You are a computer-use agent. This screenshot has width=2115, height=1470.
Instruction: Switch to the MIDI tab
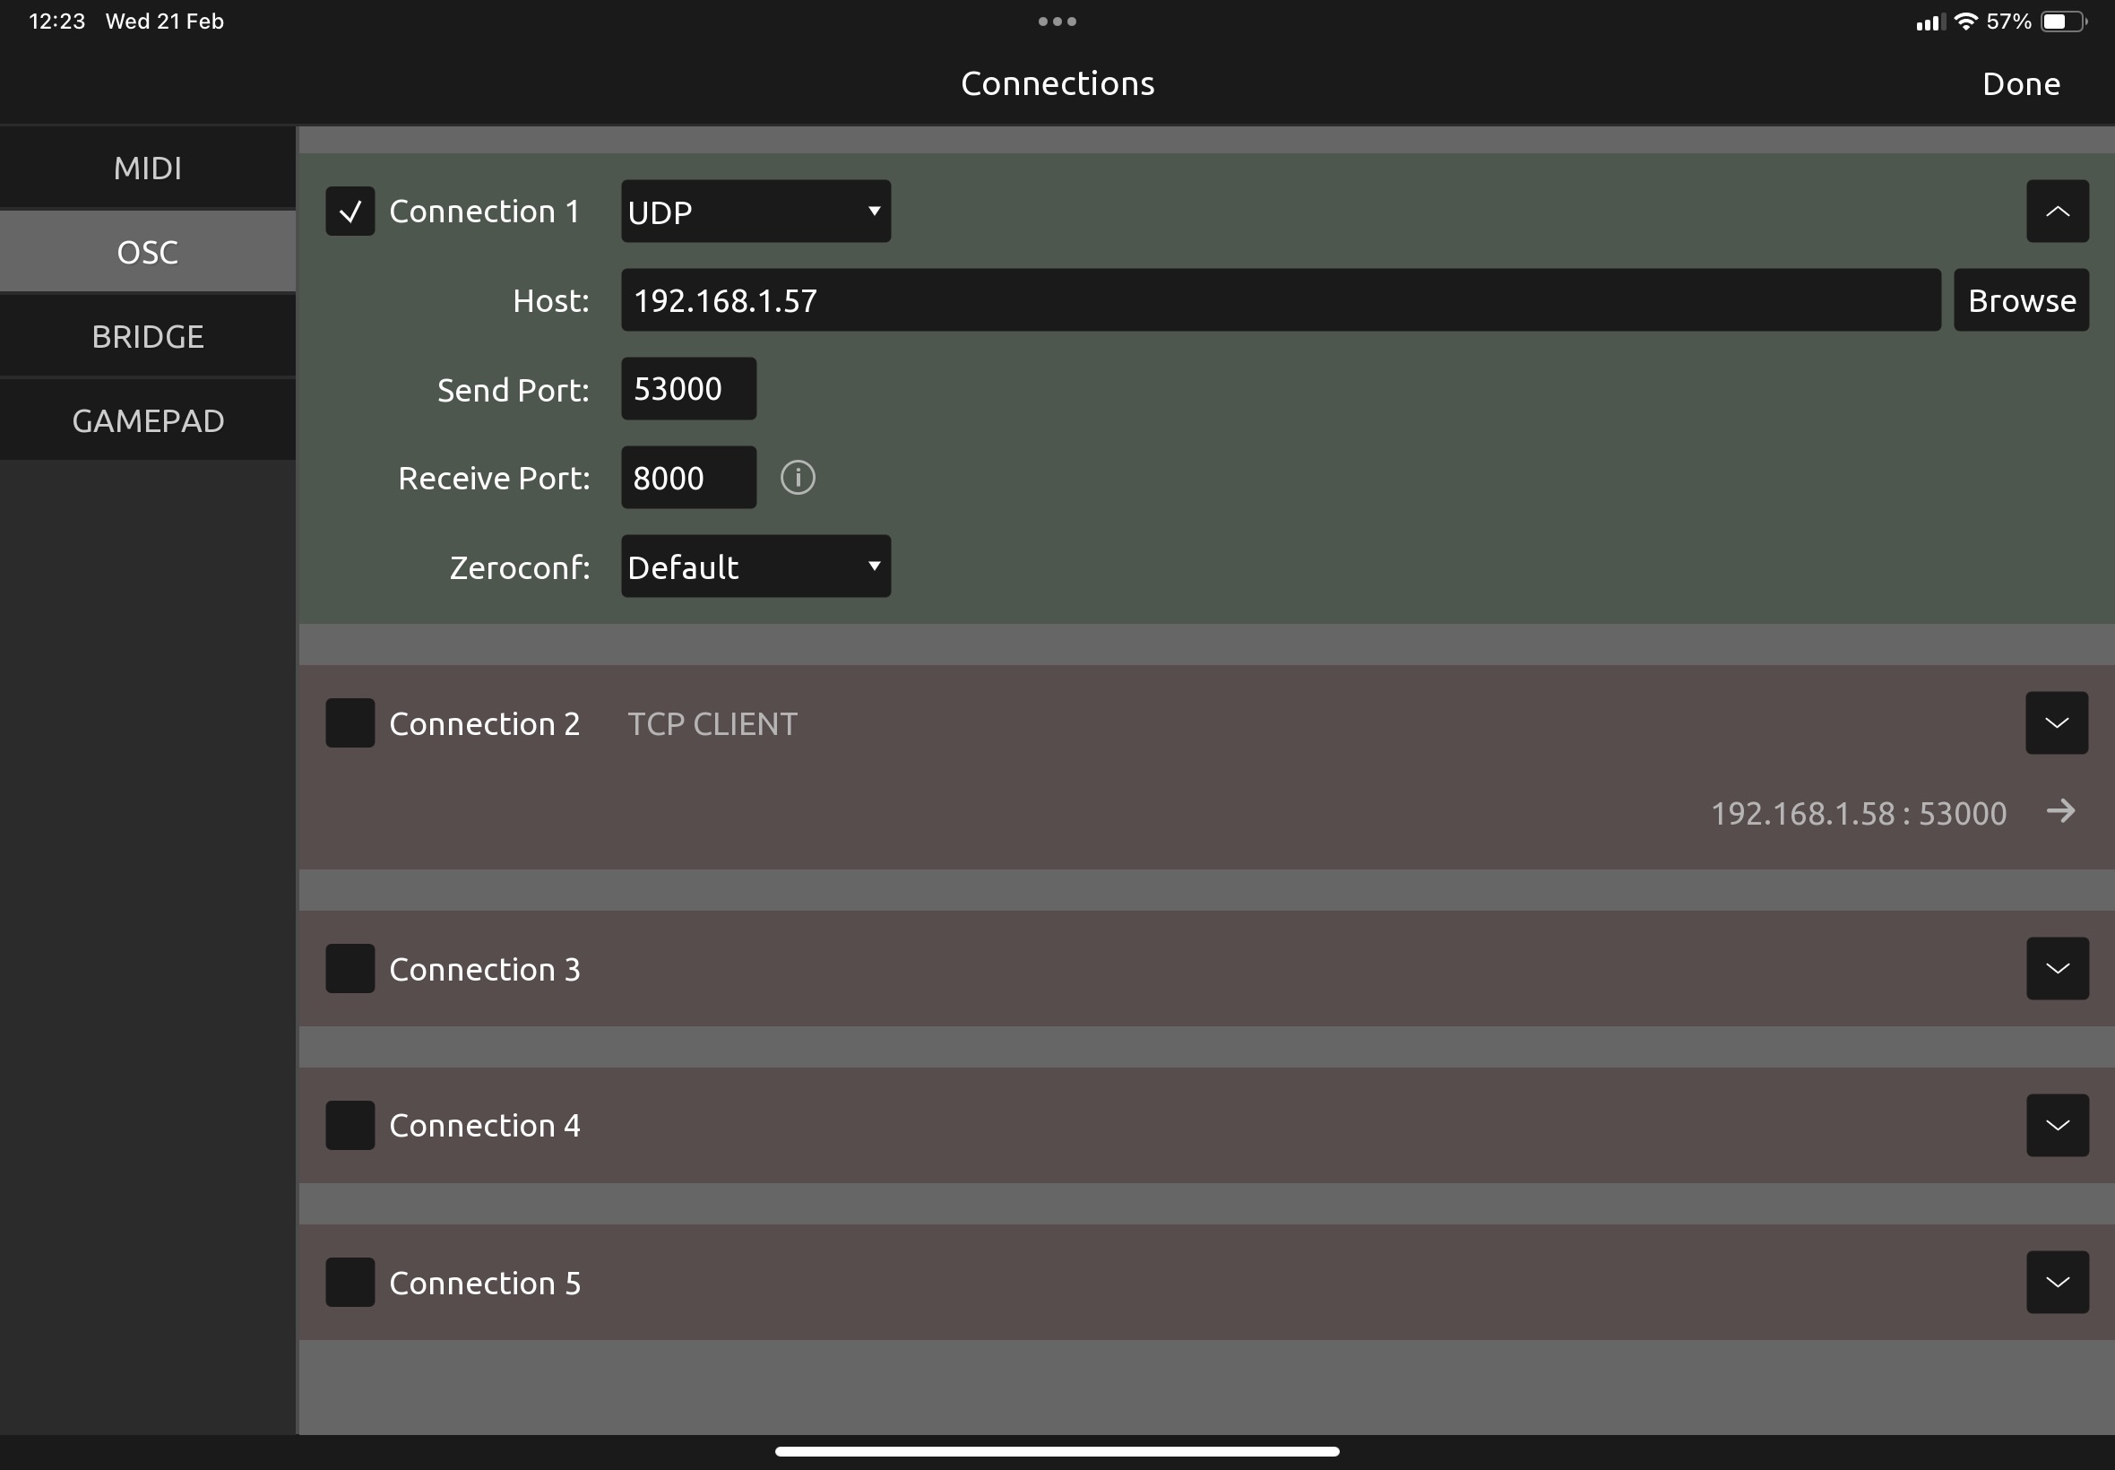click(x=147, y=167)
